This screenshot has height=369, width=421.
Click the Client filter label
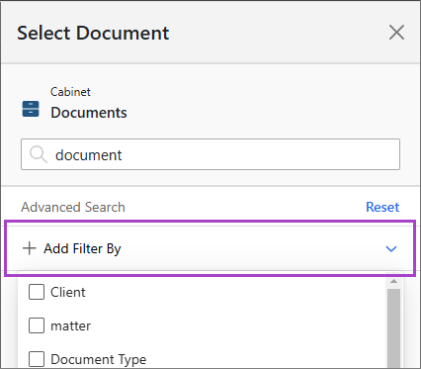pyautogui.click(x=68, y=292)
